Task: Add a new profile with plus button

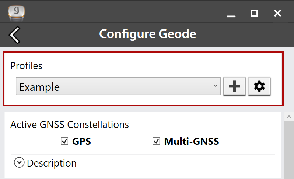Action: [234, 87]
